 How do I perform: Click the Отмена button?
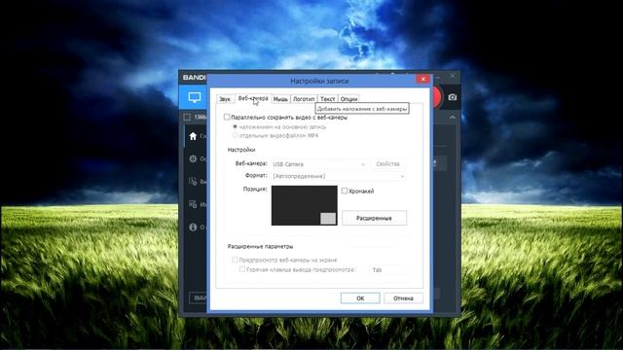pos(403,298)
